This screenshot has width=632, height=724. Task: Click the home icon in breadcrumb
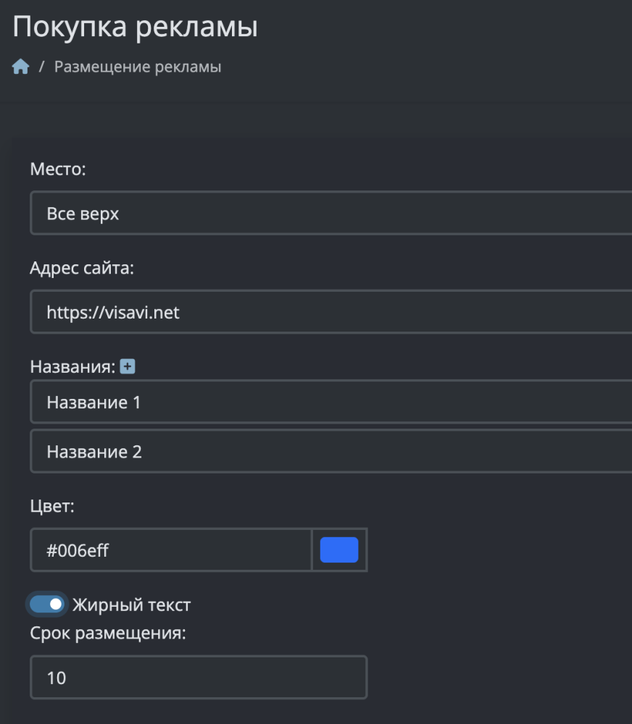click(20, 67)
